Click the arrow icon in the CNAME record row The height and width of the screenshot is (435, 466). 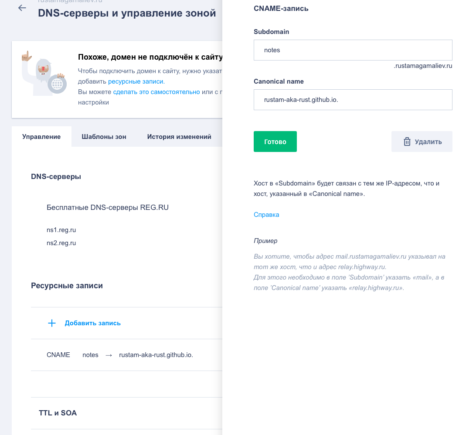pyautogui.click(x=109, y=355)
